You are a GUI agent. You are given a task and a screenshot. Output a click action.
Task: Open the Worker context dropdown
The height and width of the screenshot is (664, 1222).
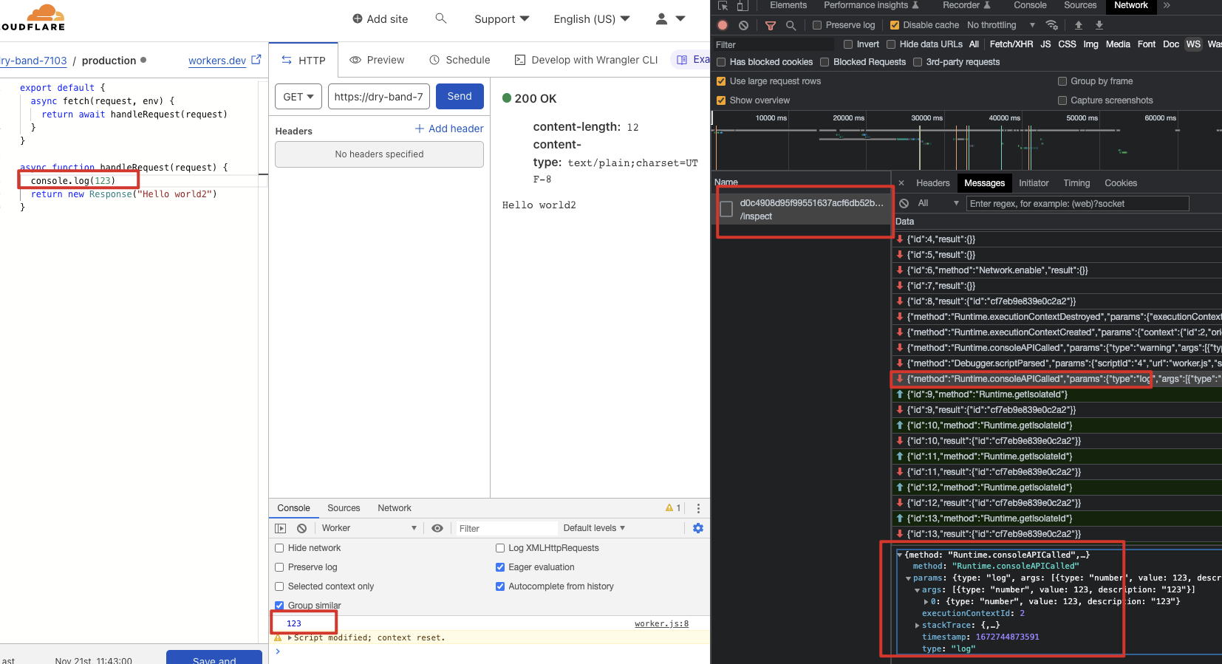[x=369, y=528]
